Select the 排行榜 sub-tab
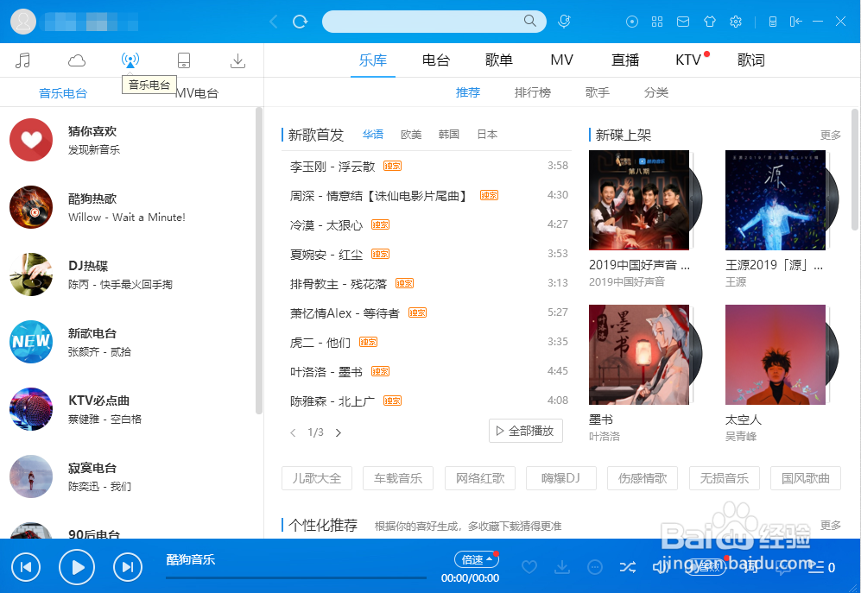 point(532,92)
